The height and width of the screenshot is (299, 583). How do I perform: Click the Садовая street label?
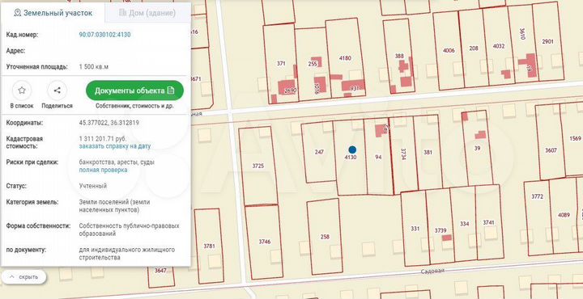432,272
